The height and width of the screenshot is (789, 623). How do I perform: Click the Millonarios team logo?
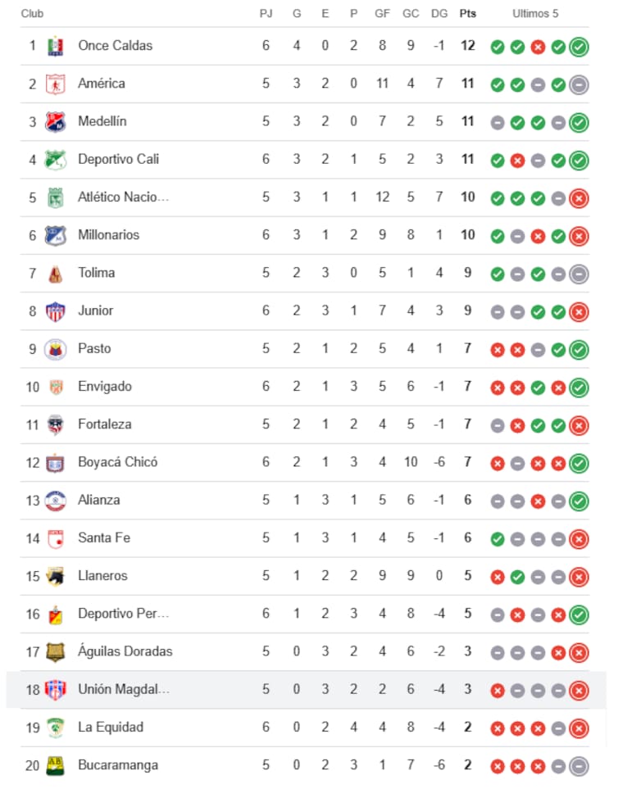click(55, 235)
